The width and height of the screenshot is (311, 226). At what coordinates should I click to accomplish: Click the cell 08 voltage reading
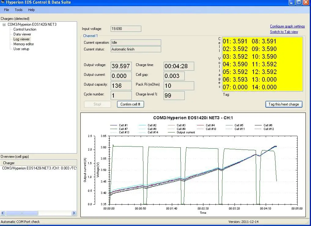(264, 41)
